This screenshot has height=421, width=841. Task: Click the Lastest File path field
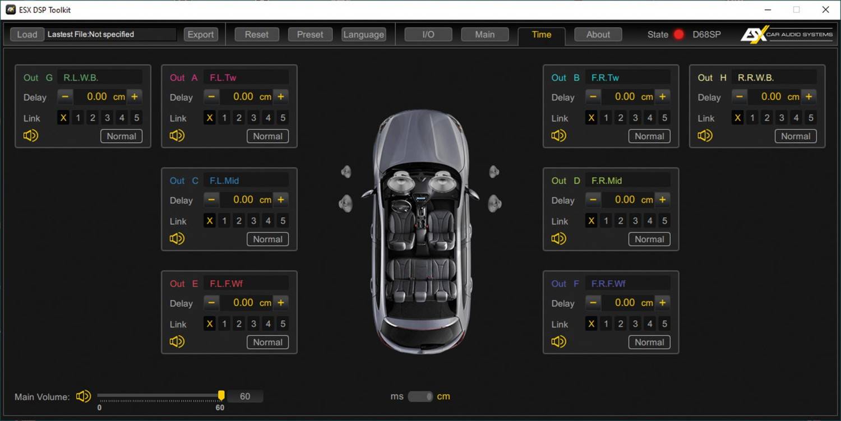click(110, 34)
